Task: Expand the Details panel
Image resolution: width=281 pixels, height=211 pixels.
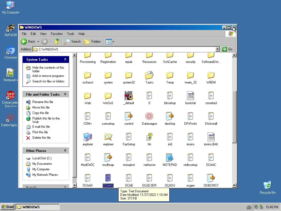Action: 65,187
